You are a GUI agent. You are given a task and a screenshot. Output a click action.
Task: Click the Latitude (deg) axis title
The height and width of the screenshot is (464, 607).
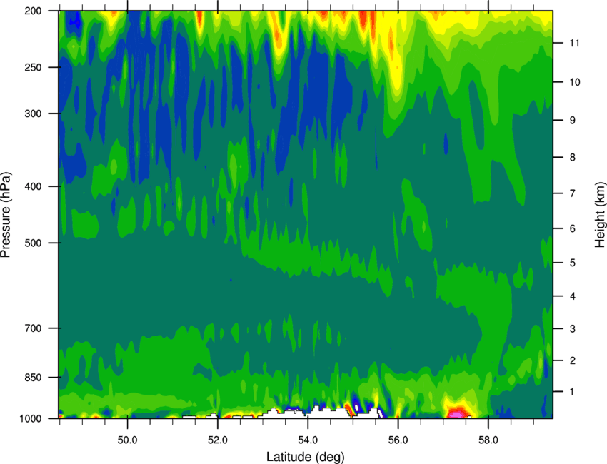(305, 457)
